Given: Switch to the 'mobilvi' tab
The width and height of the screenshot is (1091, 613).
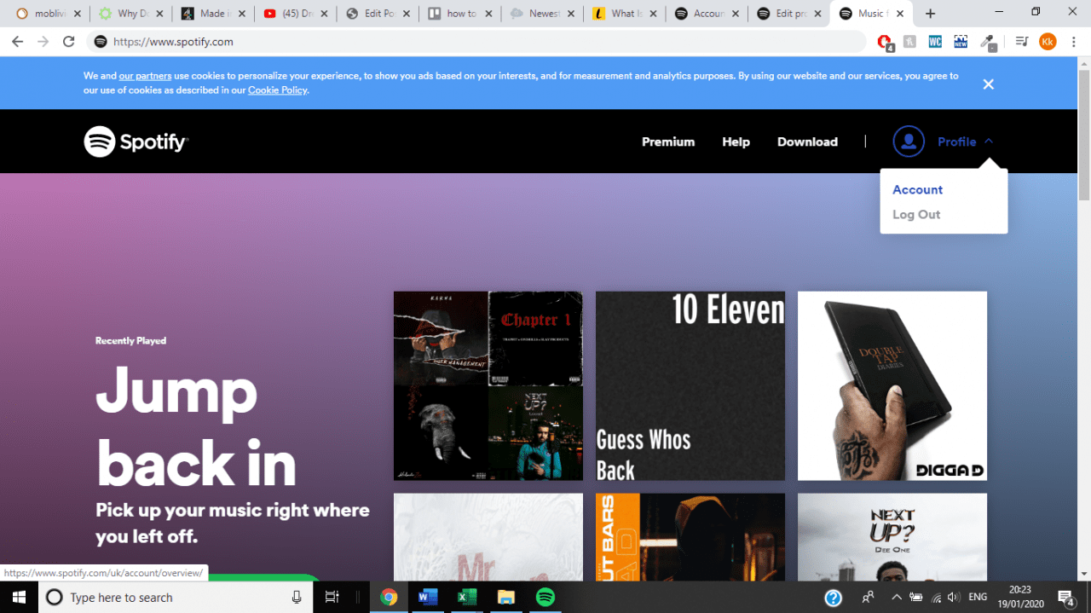Looking at the screenshot, I should click(x=49, y=14).
